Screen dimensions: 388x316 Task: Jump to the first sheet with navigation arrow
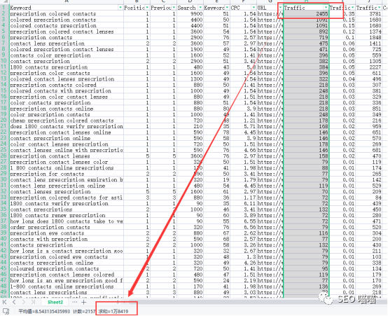4,302
